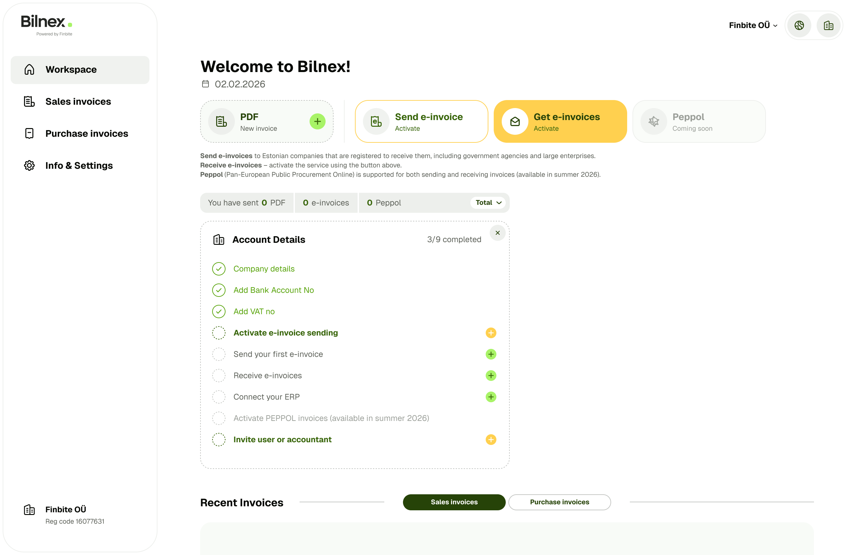Click the green plus on PDF card

(317, 122)
